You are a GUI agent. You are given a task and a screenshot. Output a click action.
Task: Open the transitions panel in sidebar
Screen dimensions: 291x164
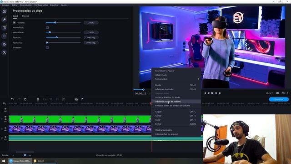click(x=4, y=28)
